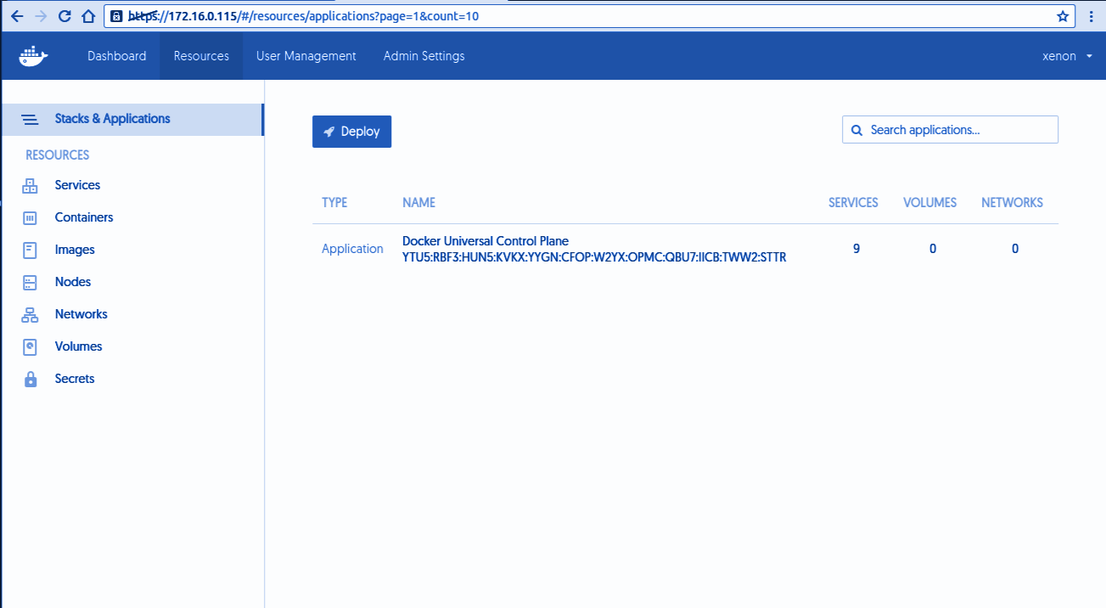Open Admin Settings
The width and height of the screenshot is (1106, 608).
pos(424,56)
